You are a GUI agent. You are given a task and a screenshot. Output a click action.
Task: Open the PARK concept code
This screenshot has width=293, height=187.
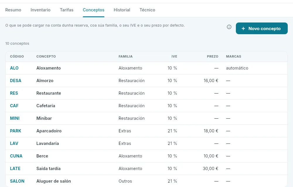(16, 131)
